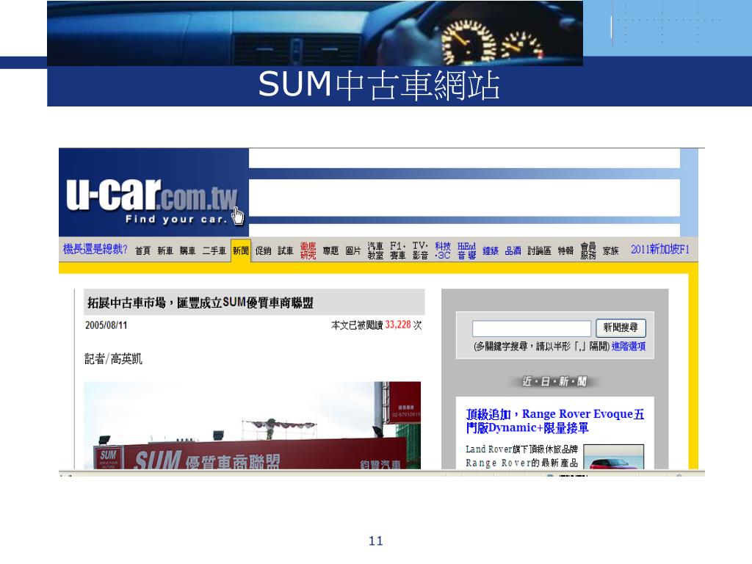The height and width of the screenshot is (564, 752).
Task: Open the 新車 menu item
Action: coord(165,251)
